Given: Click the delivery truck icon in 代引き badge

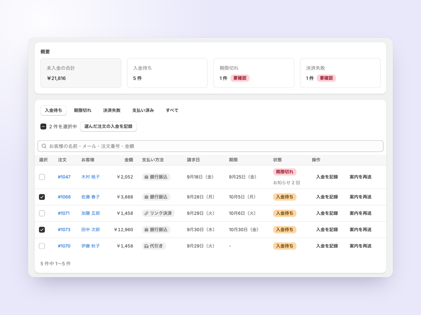Looking at the screenshot, I should point(146,246).
